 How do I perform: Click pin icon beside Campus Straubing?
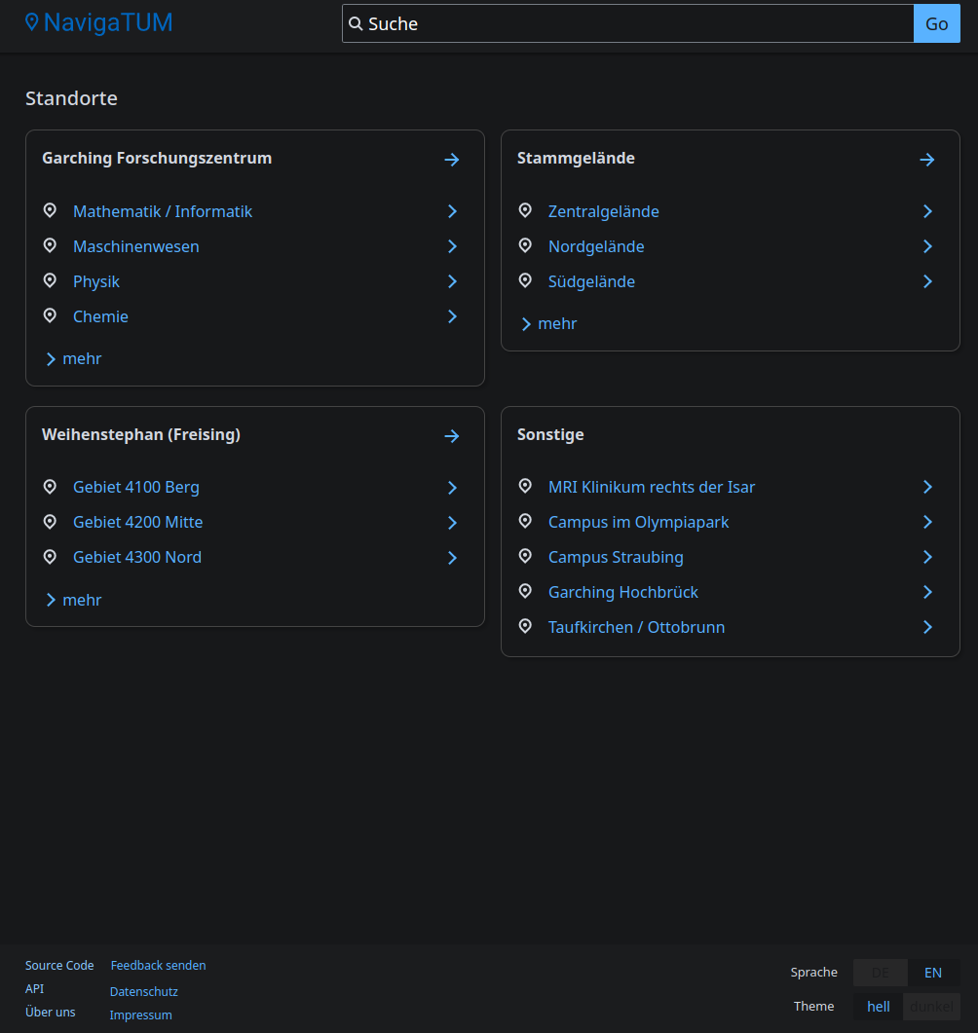[x=525, y=556]
